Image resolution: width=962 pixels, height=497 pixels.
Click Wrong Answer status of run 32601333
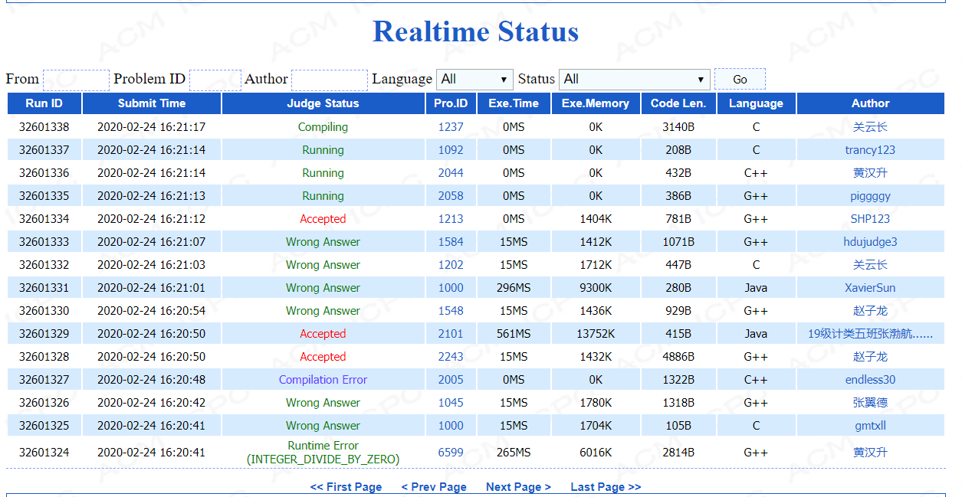[x=323, y=242]
